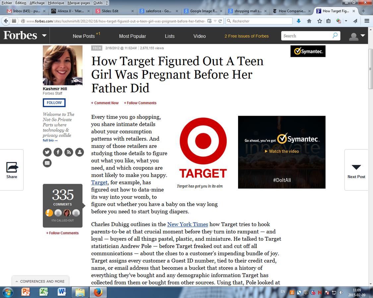The height and width of the screenshot is (298, 373).
Task: Click Watch the video in Symantec ad
Action: click(x=282, y=151)
